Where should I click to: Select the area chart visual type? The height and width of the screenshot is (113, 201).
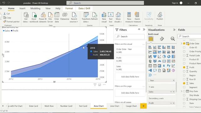pos(155,52)
